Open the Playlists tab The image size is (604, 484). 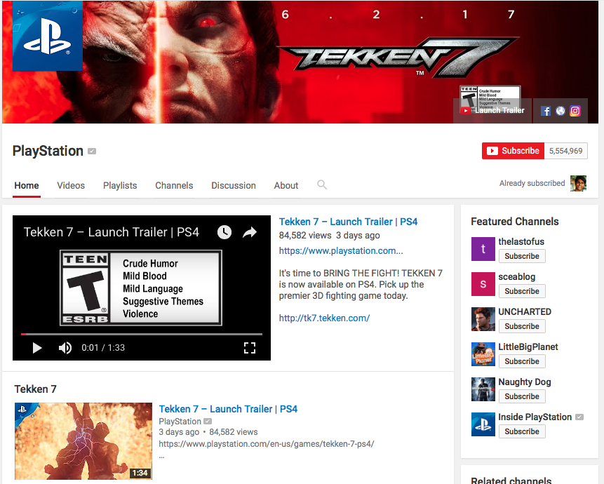coord(120,186)
